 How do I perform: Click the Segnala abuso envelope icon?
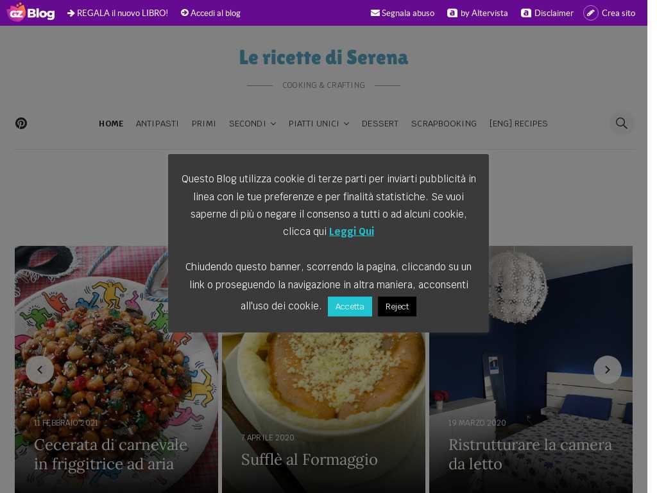[375, 13]
